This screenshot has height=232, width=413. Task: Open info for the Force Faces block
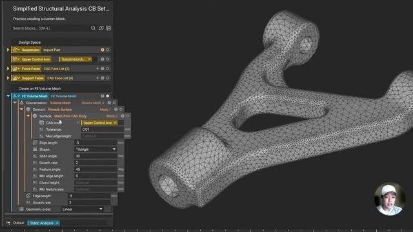[103, 69]
